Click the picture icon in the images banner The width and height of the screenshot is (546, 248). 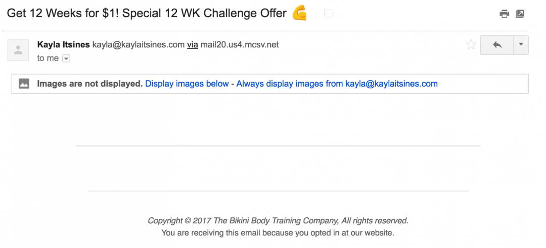tap(24, 84)
